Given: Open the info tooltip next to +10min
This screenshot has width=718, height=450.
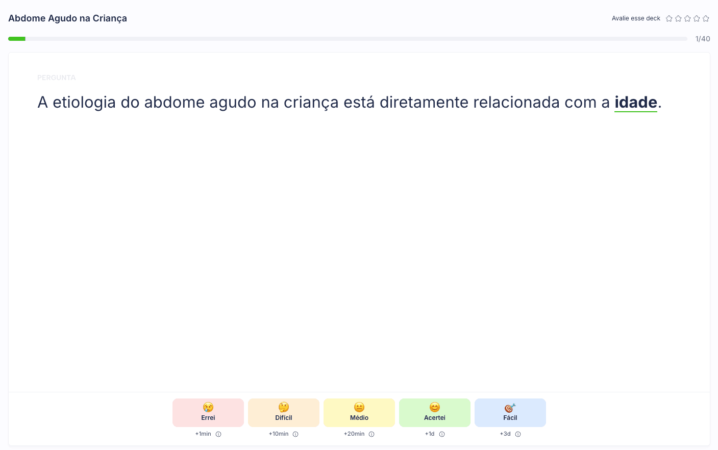Looking at the screenshot, I should 295,434.
